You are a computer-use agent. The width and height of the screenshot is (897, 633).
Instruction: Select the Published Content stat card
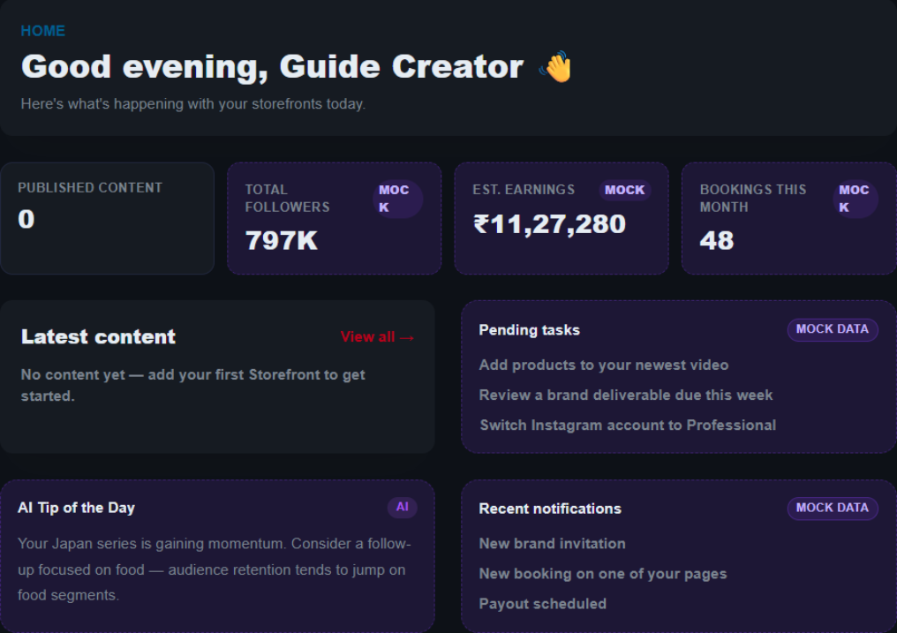108,218
